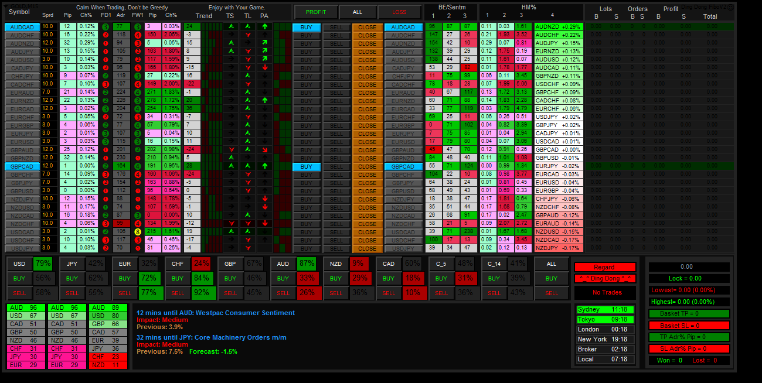Toggle the highlighted GBPCAD symbol beside Sprd column
This screenshot has width=762, height=383.
point(22,166)
